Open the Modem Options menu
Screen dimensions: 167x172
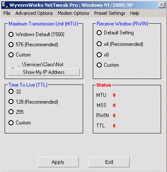73,13
